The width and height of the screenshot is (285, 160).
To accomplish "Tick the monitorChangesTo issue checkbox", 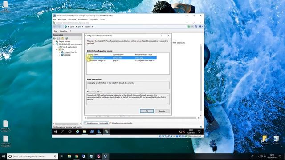I will click(89, 60).
